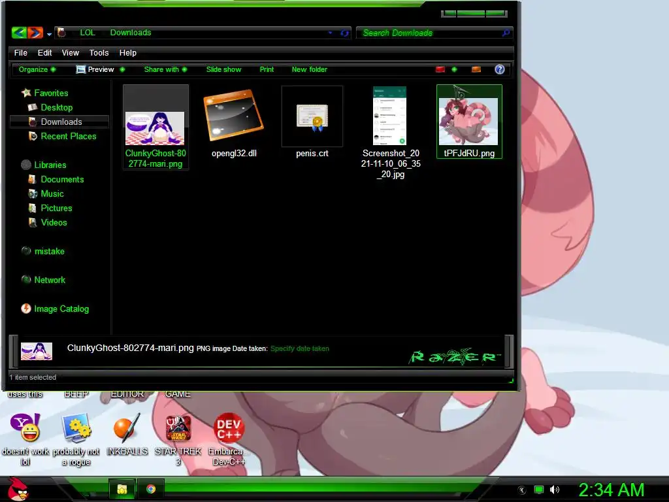Select the mistake computer entry
669x502 pixels.
[49, 252]
